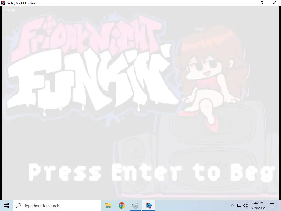
Task: Restore down the game window
Action: click(262, 3)
